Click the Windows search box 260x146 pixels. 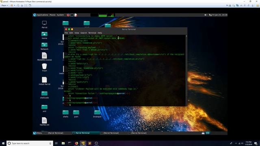tap(30, 143)
